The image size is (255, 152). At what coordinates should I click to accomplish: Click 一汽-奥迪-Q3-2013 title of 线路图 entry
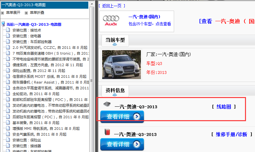[136, 107]
